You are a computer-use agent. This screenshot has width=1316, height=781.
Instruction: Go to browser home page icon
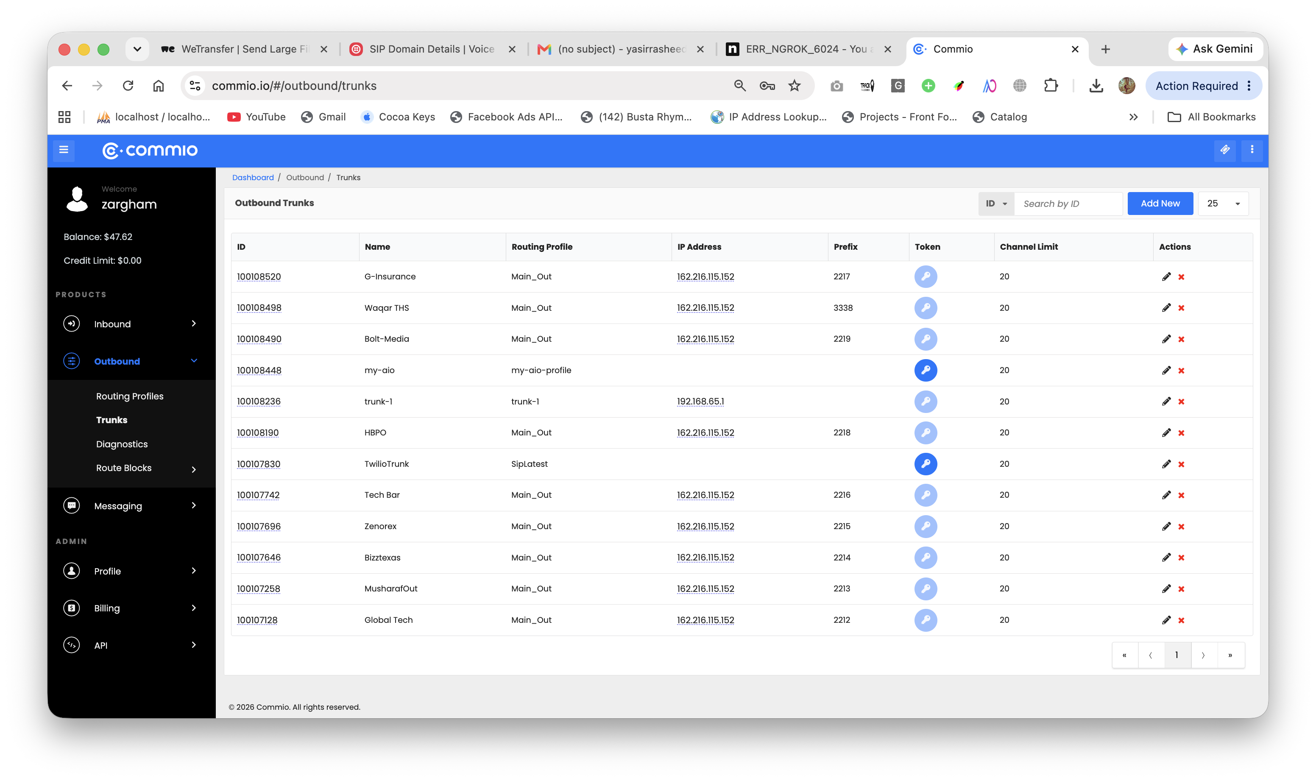click(x=159, y=86)
